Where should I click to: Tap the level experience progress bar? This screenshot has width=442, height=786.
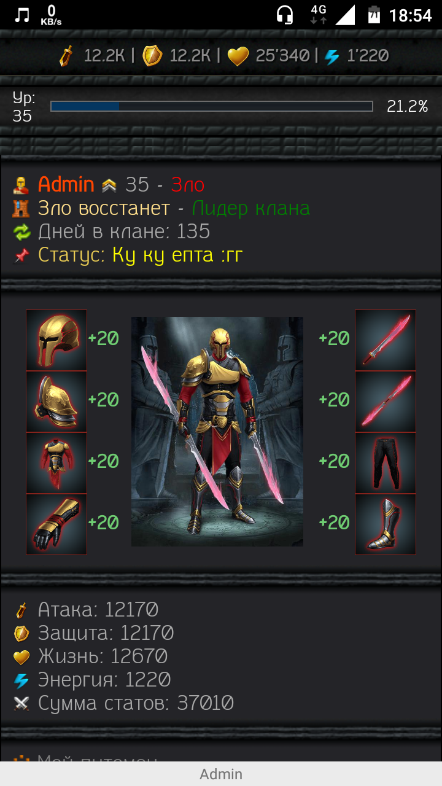coord(212,106)
